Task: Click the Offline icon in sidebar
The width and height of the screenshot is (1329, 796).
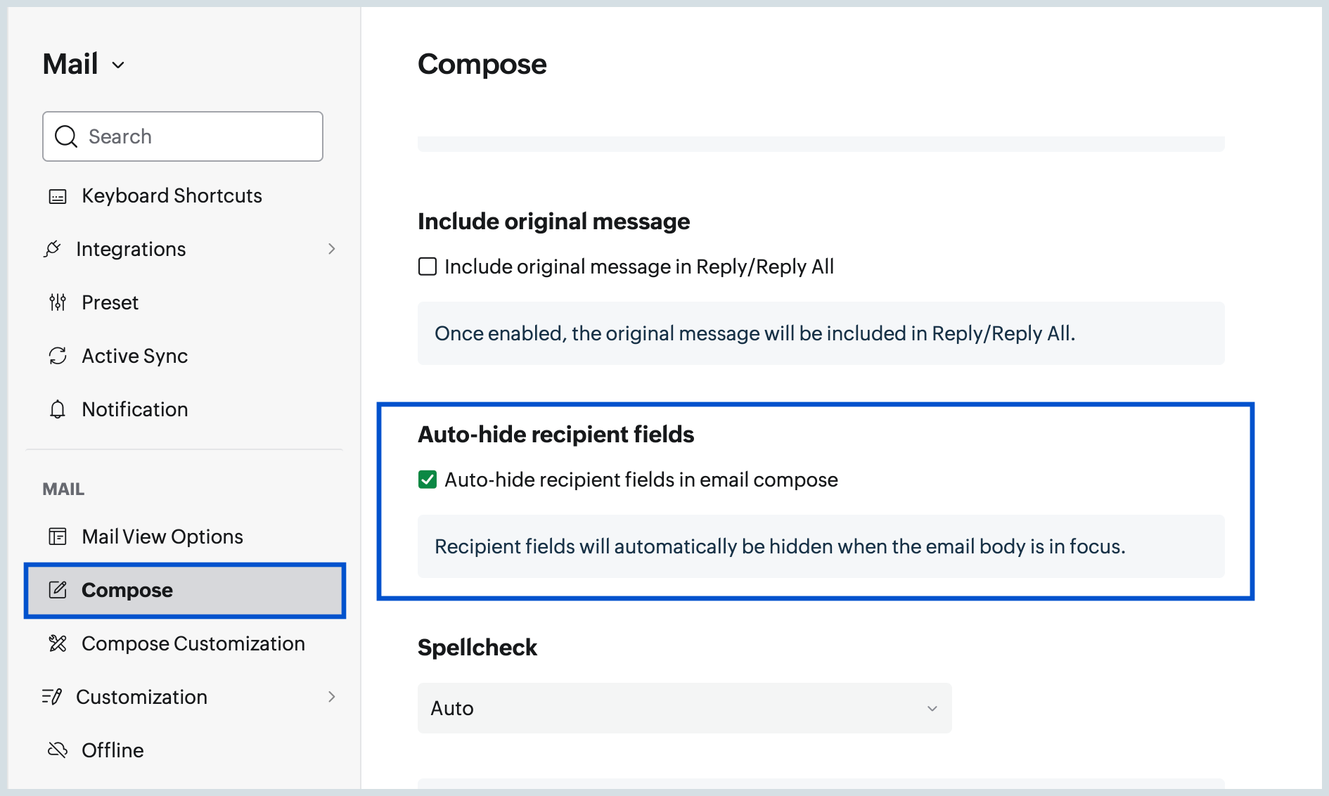Action: (57, 750)
